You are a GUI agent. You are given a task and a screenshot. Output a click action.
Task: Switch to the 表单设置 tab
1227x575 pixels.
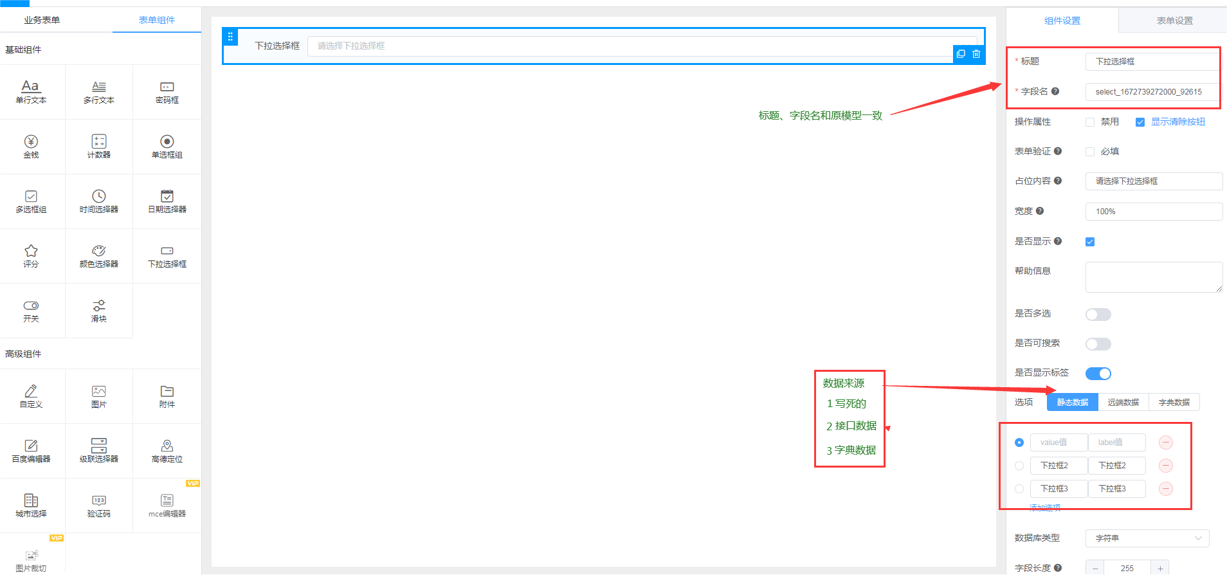tap(1174, 21)
